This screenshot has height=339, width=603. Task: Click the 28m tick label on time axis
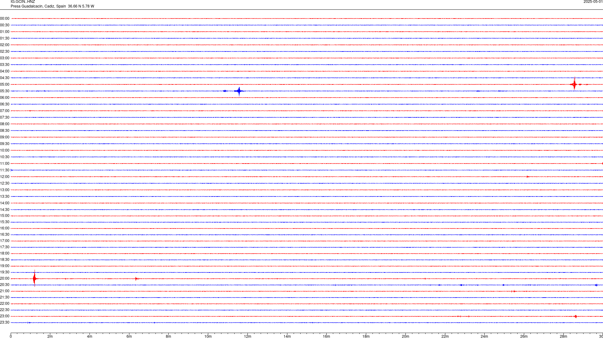pos(563,336)
